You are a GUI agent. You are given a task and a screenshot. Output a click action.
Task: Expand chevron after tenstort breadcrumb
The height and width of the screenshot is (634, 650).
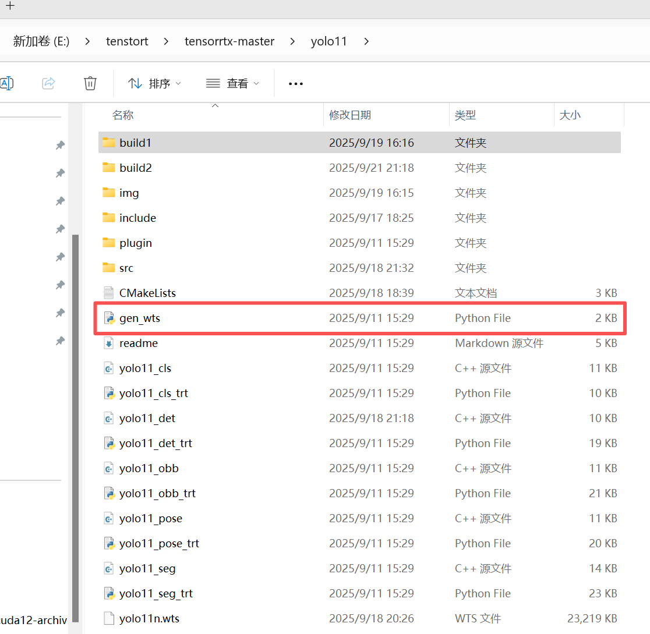coord(166,41)
